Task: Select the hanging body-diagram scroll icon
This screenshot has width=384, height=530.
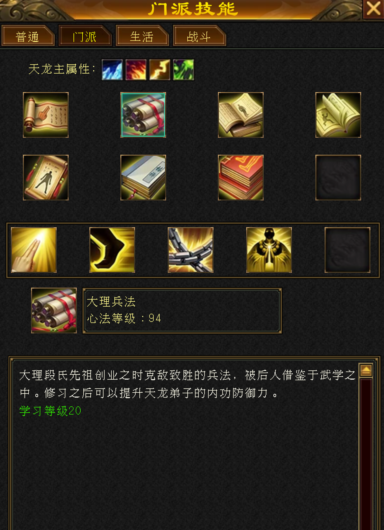Action: (x=46, y=177)
